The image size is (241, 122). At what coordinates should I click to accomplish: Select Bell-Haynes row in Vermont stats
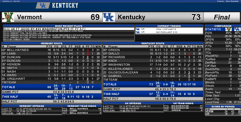click(51, 50)
